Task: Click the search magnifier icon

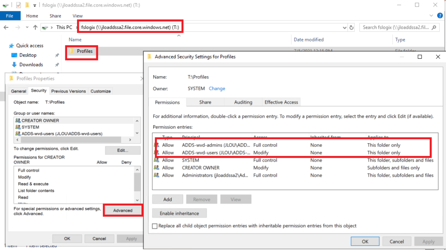Action: point(434,27)
